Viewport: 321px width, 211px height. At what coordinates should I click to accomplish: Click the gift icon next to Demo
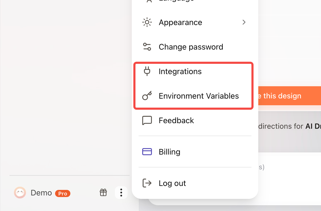pyautogui.click(x=103, y=193)
